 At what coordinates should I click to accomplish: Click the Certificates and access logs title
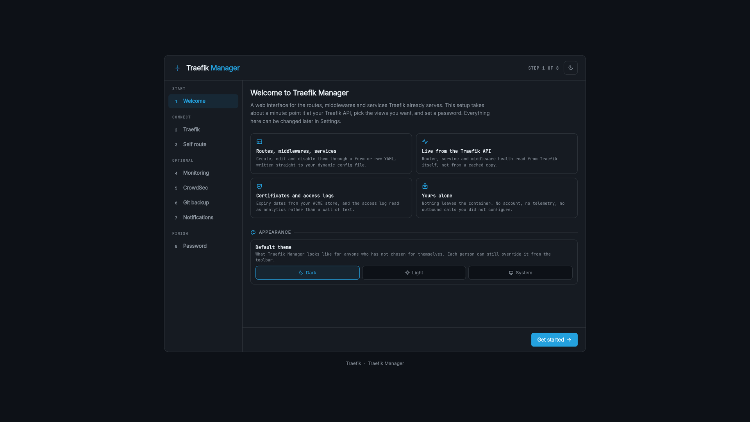[x=295, y=196]
